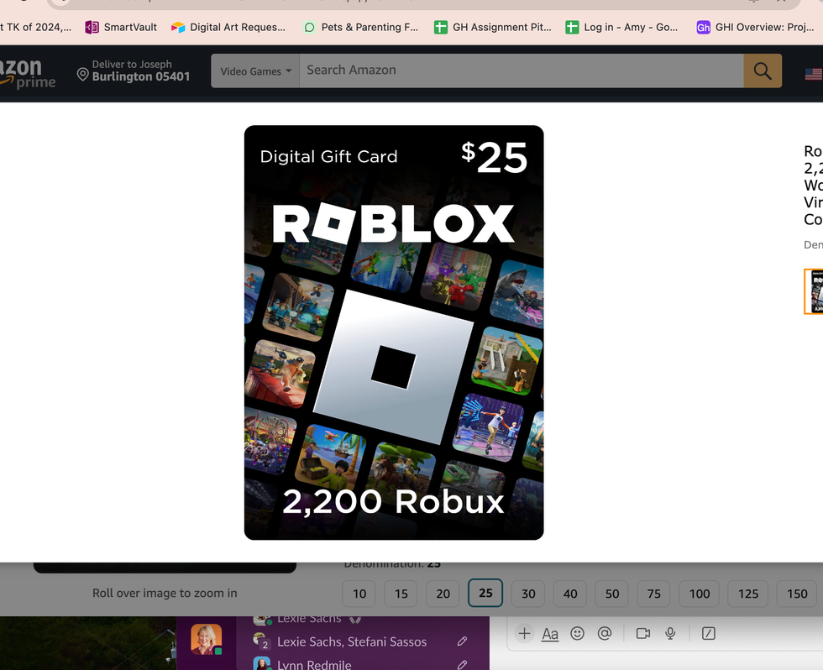Click the enlarged Roblox gift card image
This screenshot has height=670, width=823.
click(x=394, y=332)
